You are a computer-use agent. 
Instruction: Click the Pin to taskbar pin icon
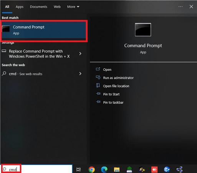pos(98,102)
